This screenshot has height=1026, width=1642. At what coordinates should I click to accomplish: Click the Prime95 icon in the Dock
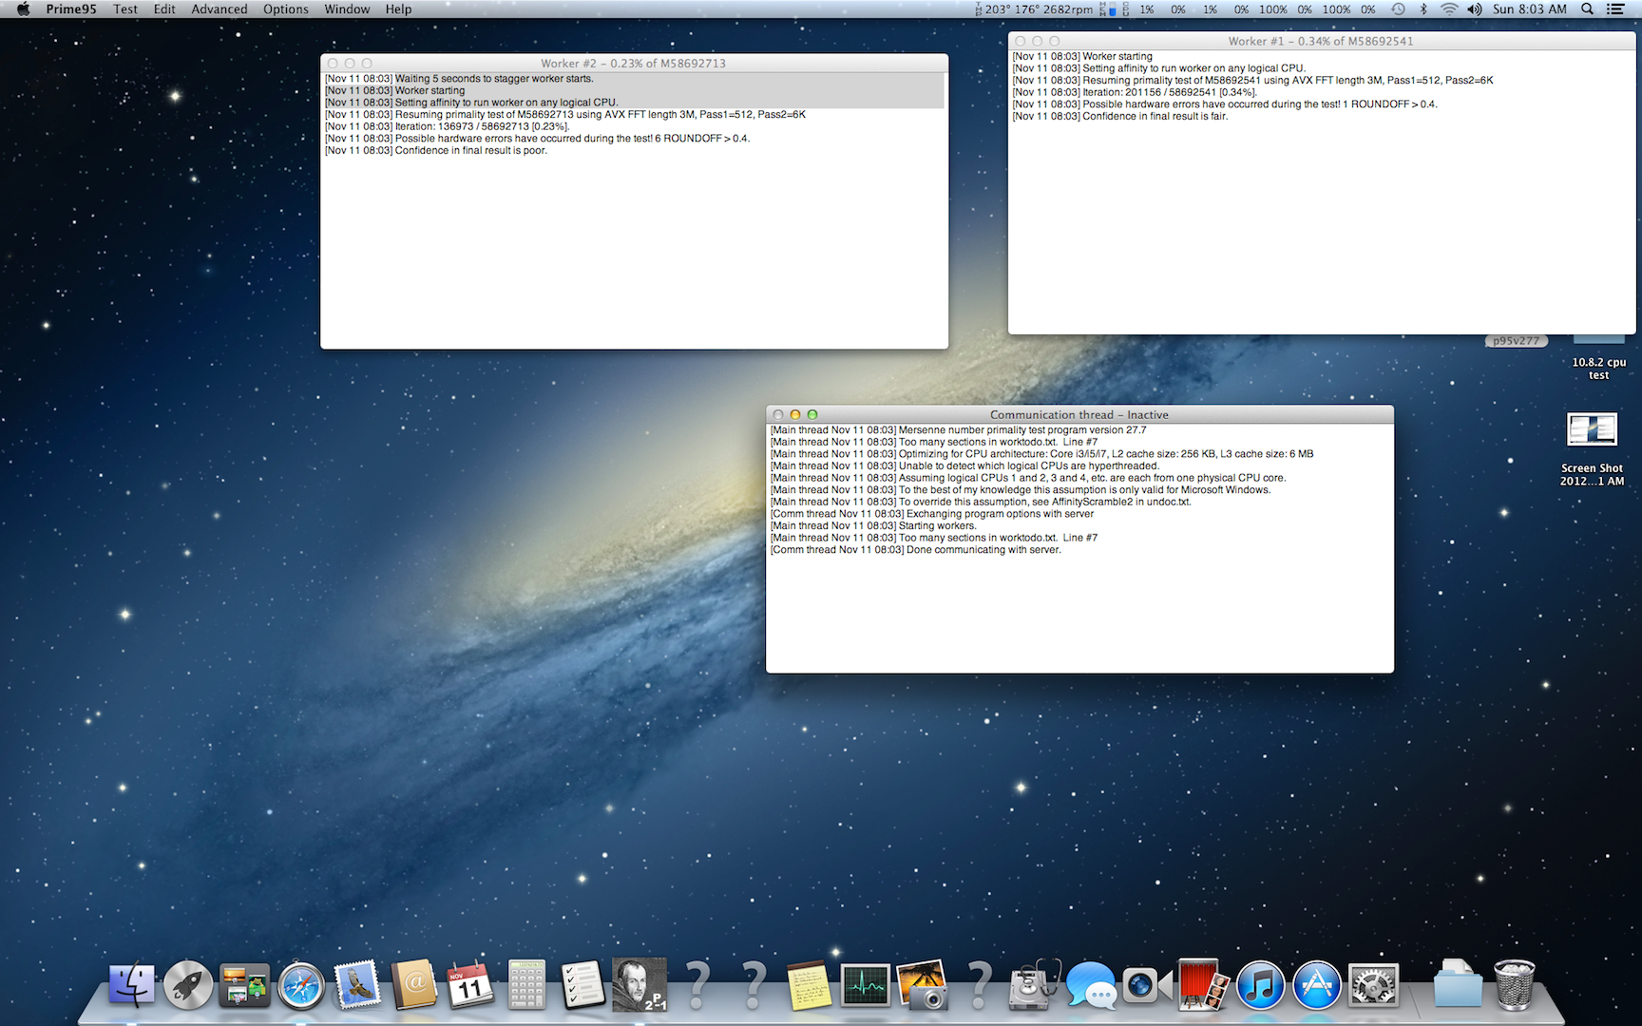click(640, 985)
